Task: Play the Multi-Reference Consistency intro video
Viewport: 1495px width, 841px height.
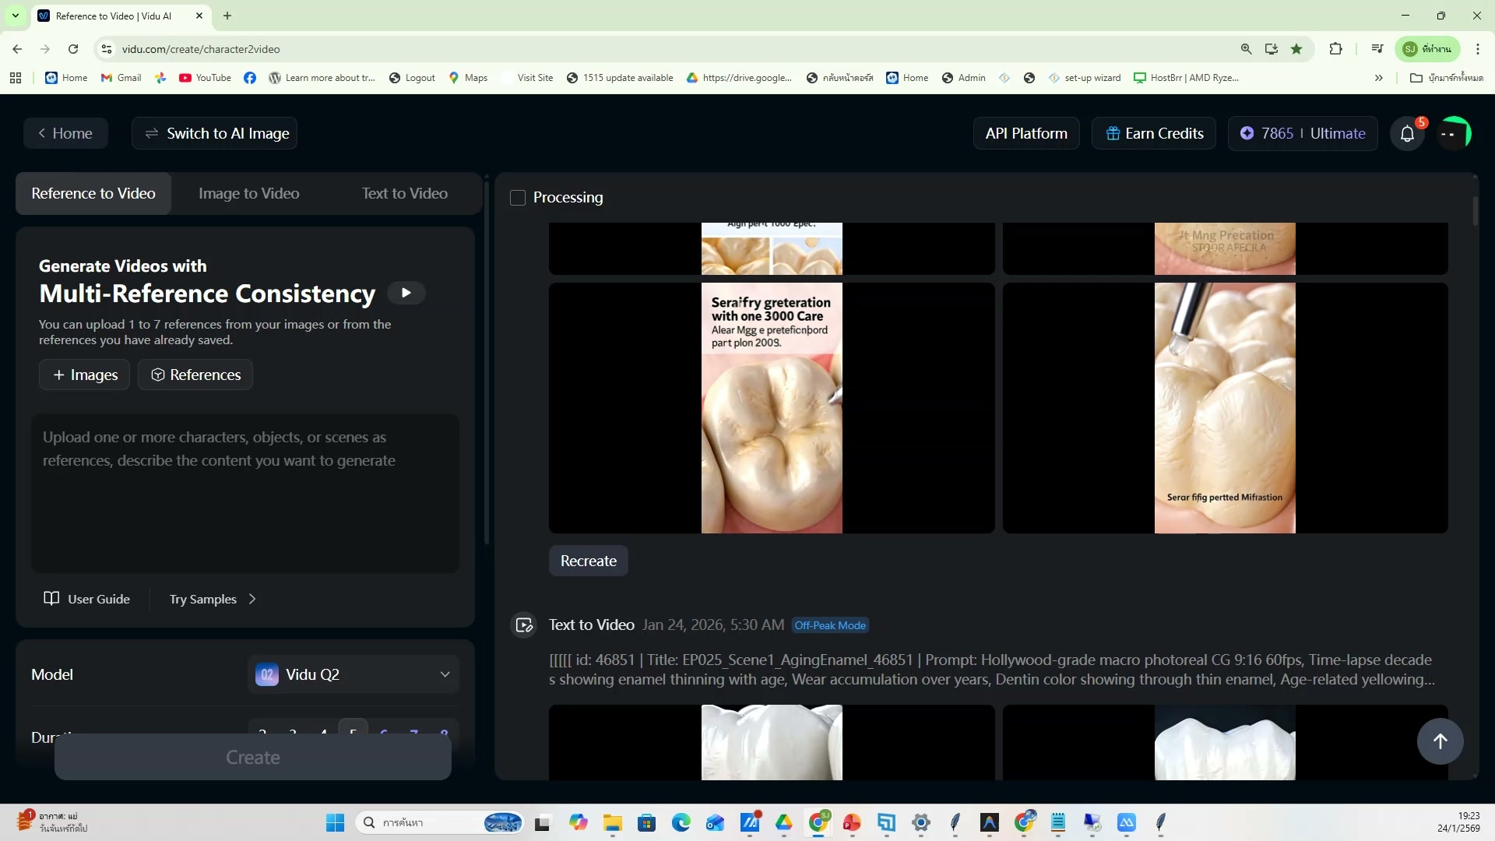Action: click(406, 293)
